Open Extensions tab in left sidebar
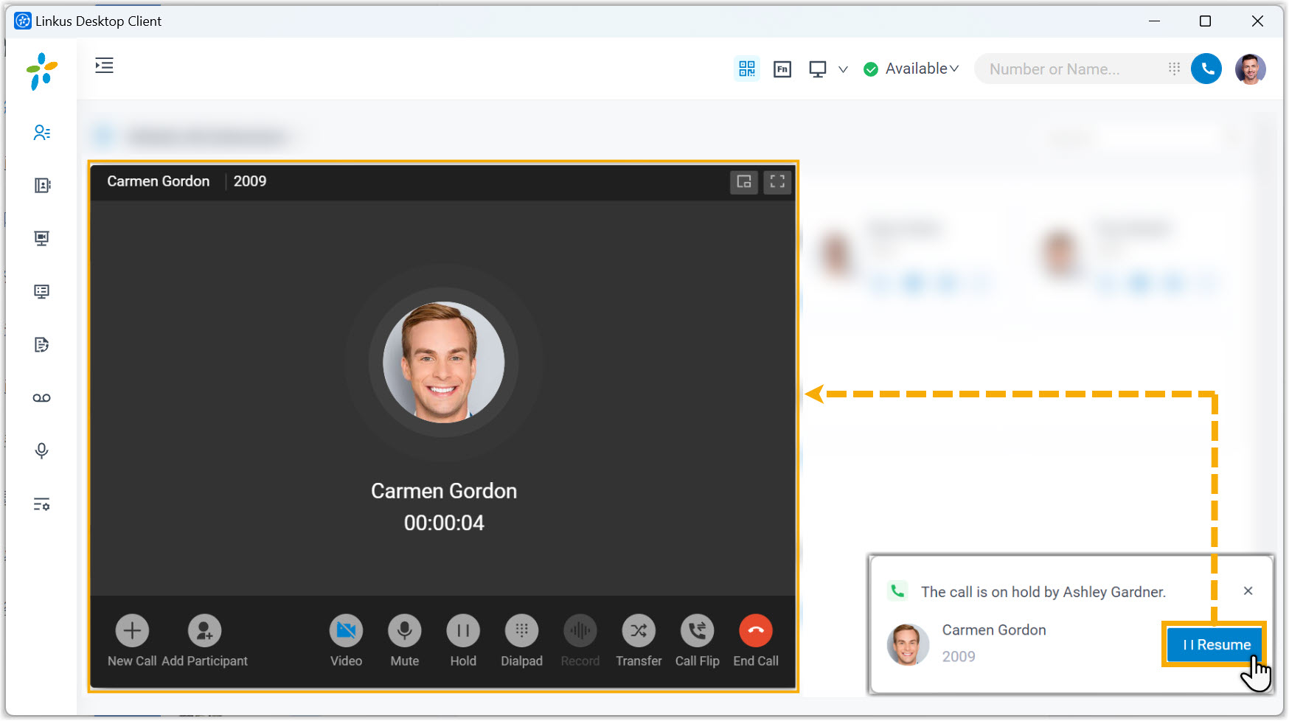 coord(41,133)
